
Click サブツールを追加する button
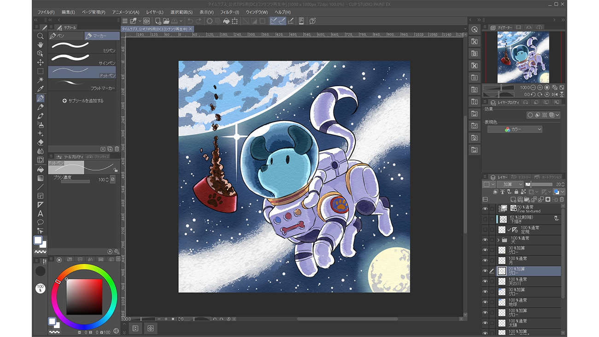[83, 101]
